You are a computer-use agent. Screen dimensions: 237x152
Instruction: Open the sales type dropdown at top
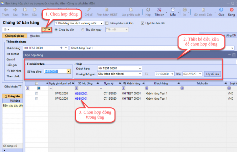click(x=102, y=23)
